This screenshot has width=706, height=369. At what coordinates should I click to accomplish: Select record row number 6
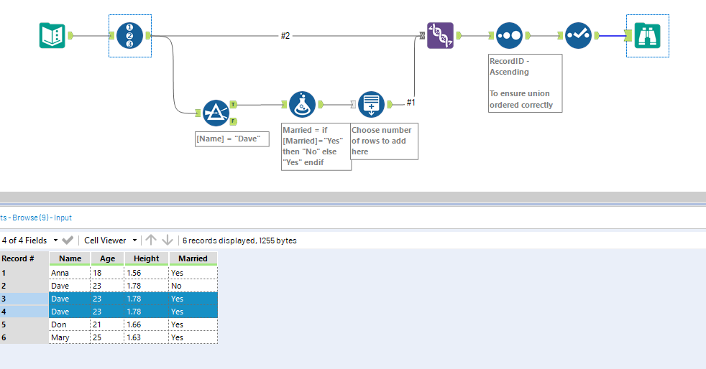(24, 337)
